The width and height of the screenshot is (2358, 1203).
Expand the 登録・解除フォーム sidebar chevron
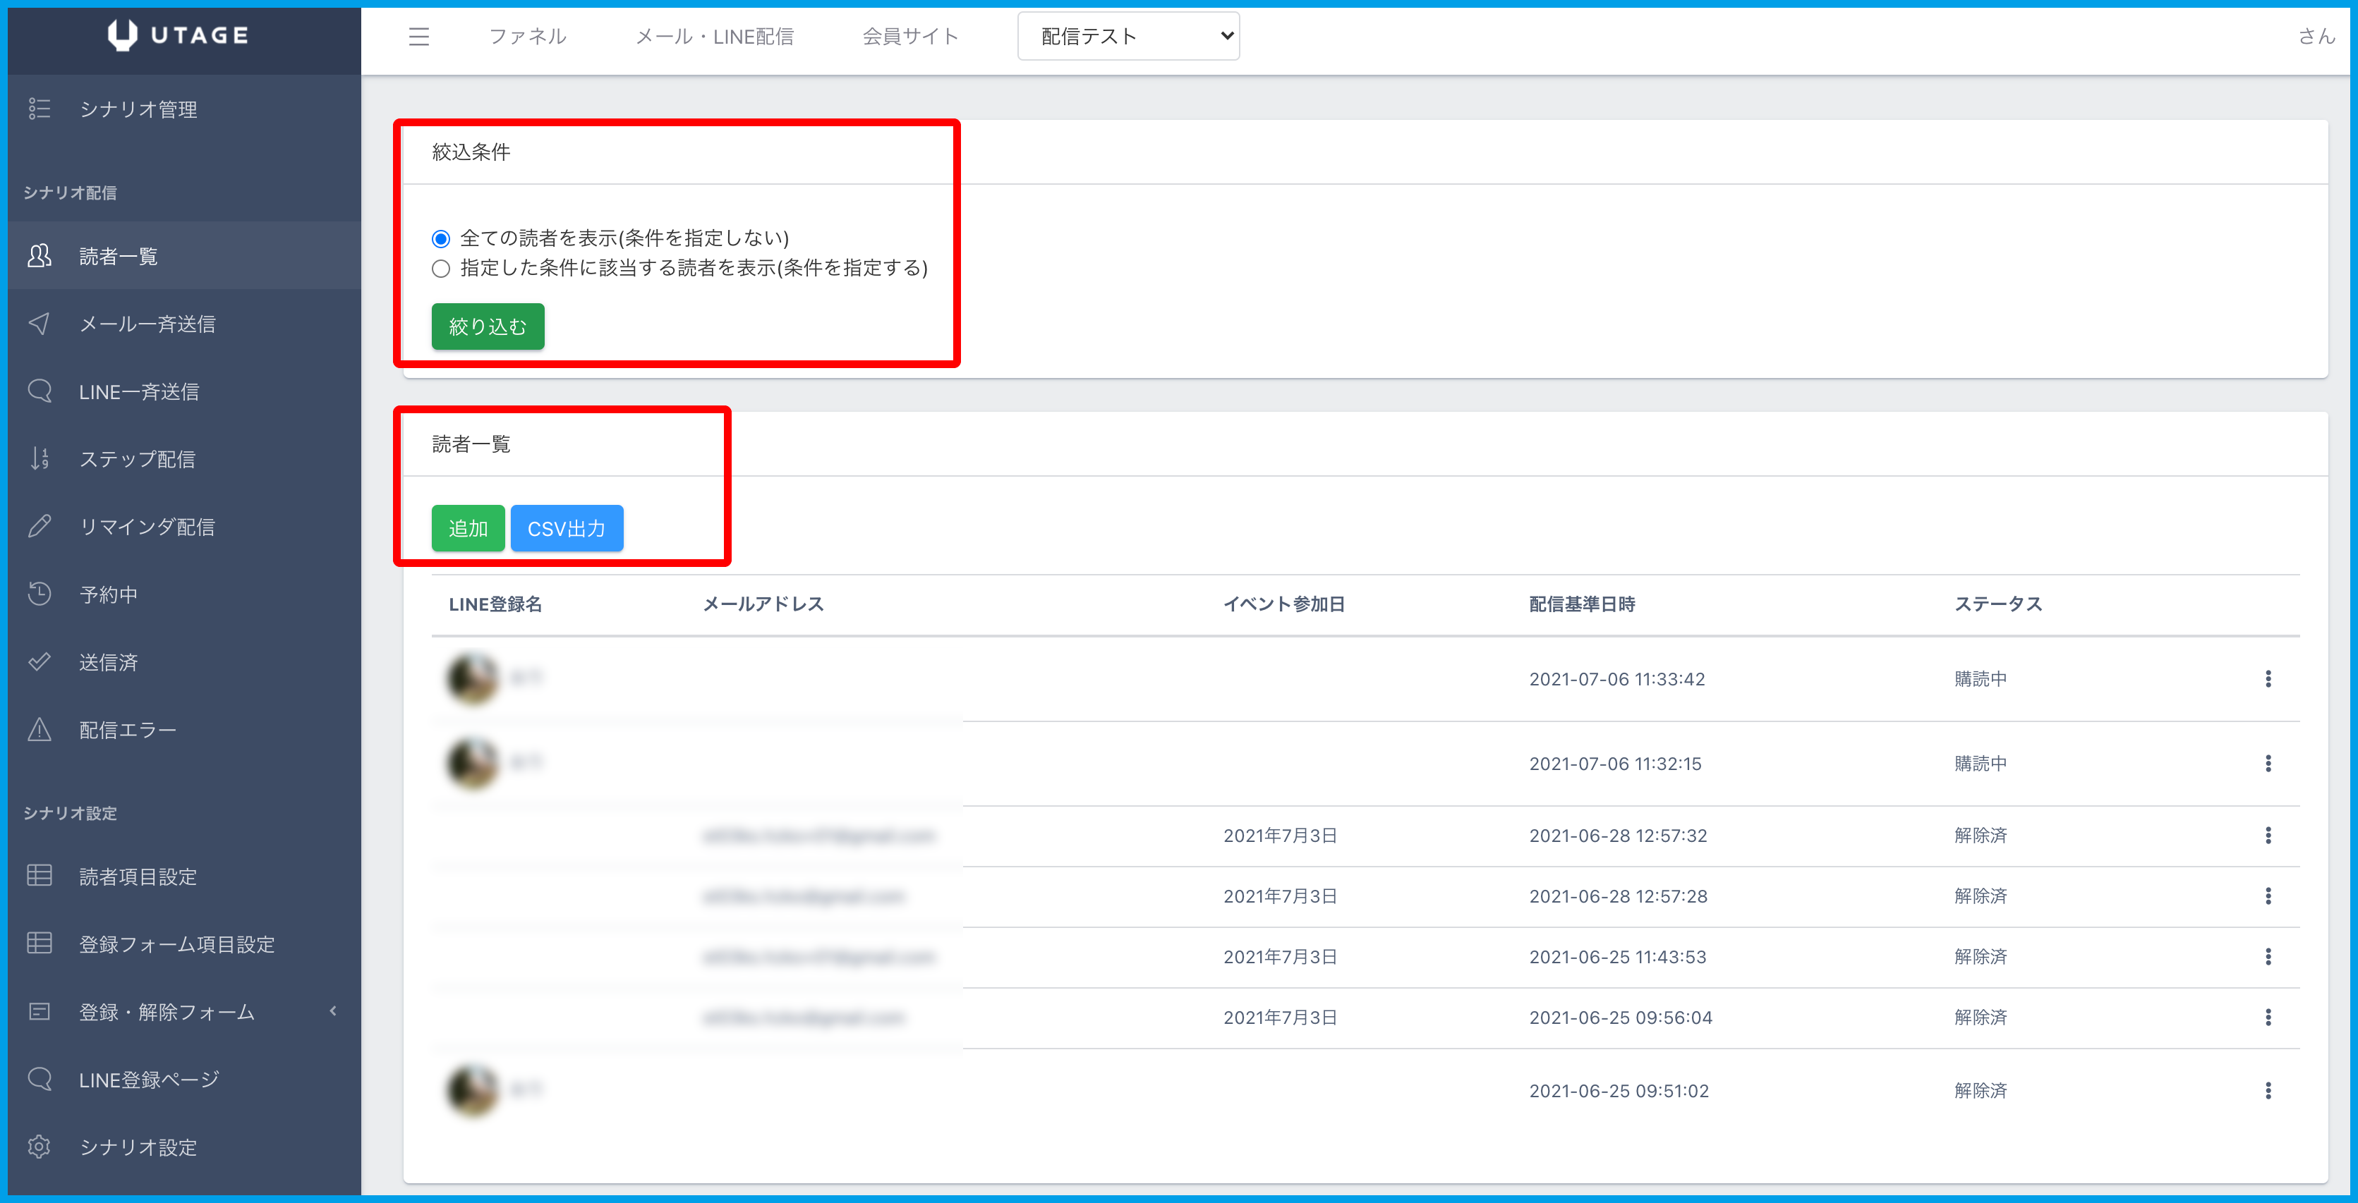tap(333, 1011)
